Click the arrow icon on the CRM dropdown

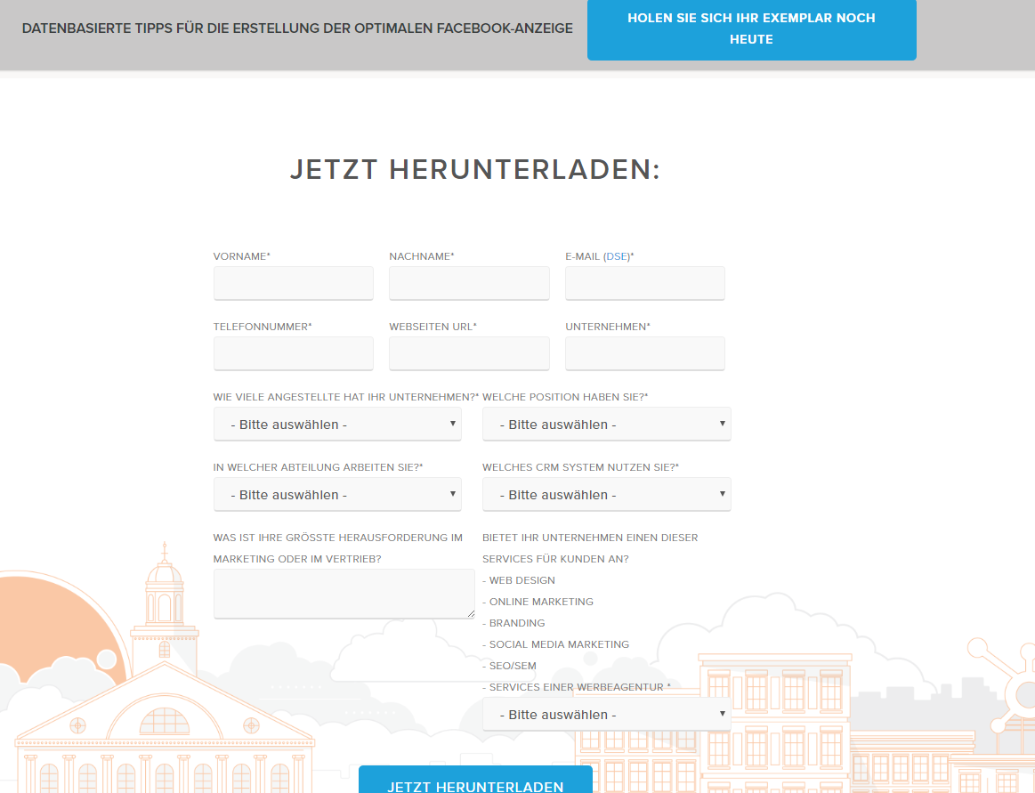pos(722,494)
